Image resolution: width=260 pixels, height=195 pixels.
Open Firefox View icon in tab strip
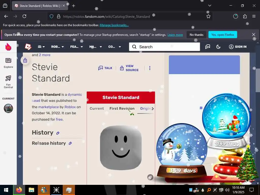[x=5, y=6]
